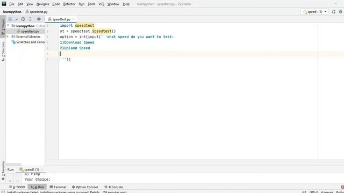The height and width of the screenshot is (193, 344).
Task: Click the option = int(input line
Action: click(117, 37)
